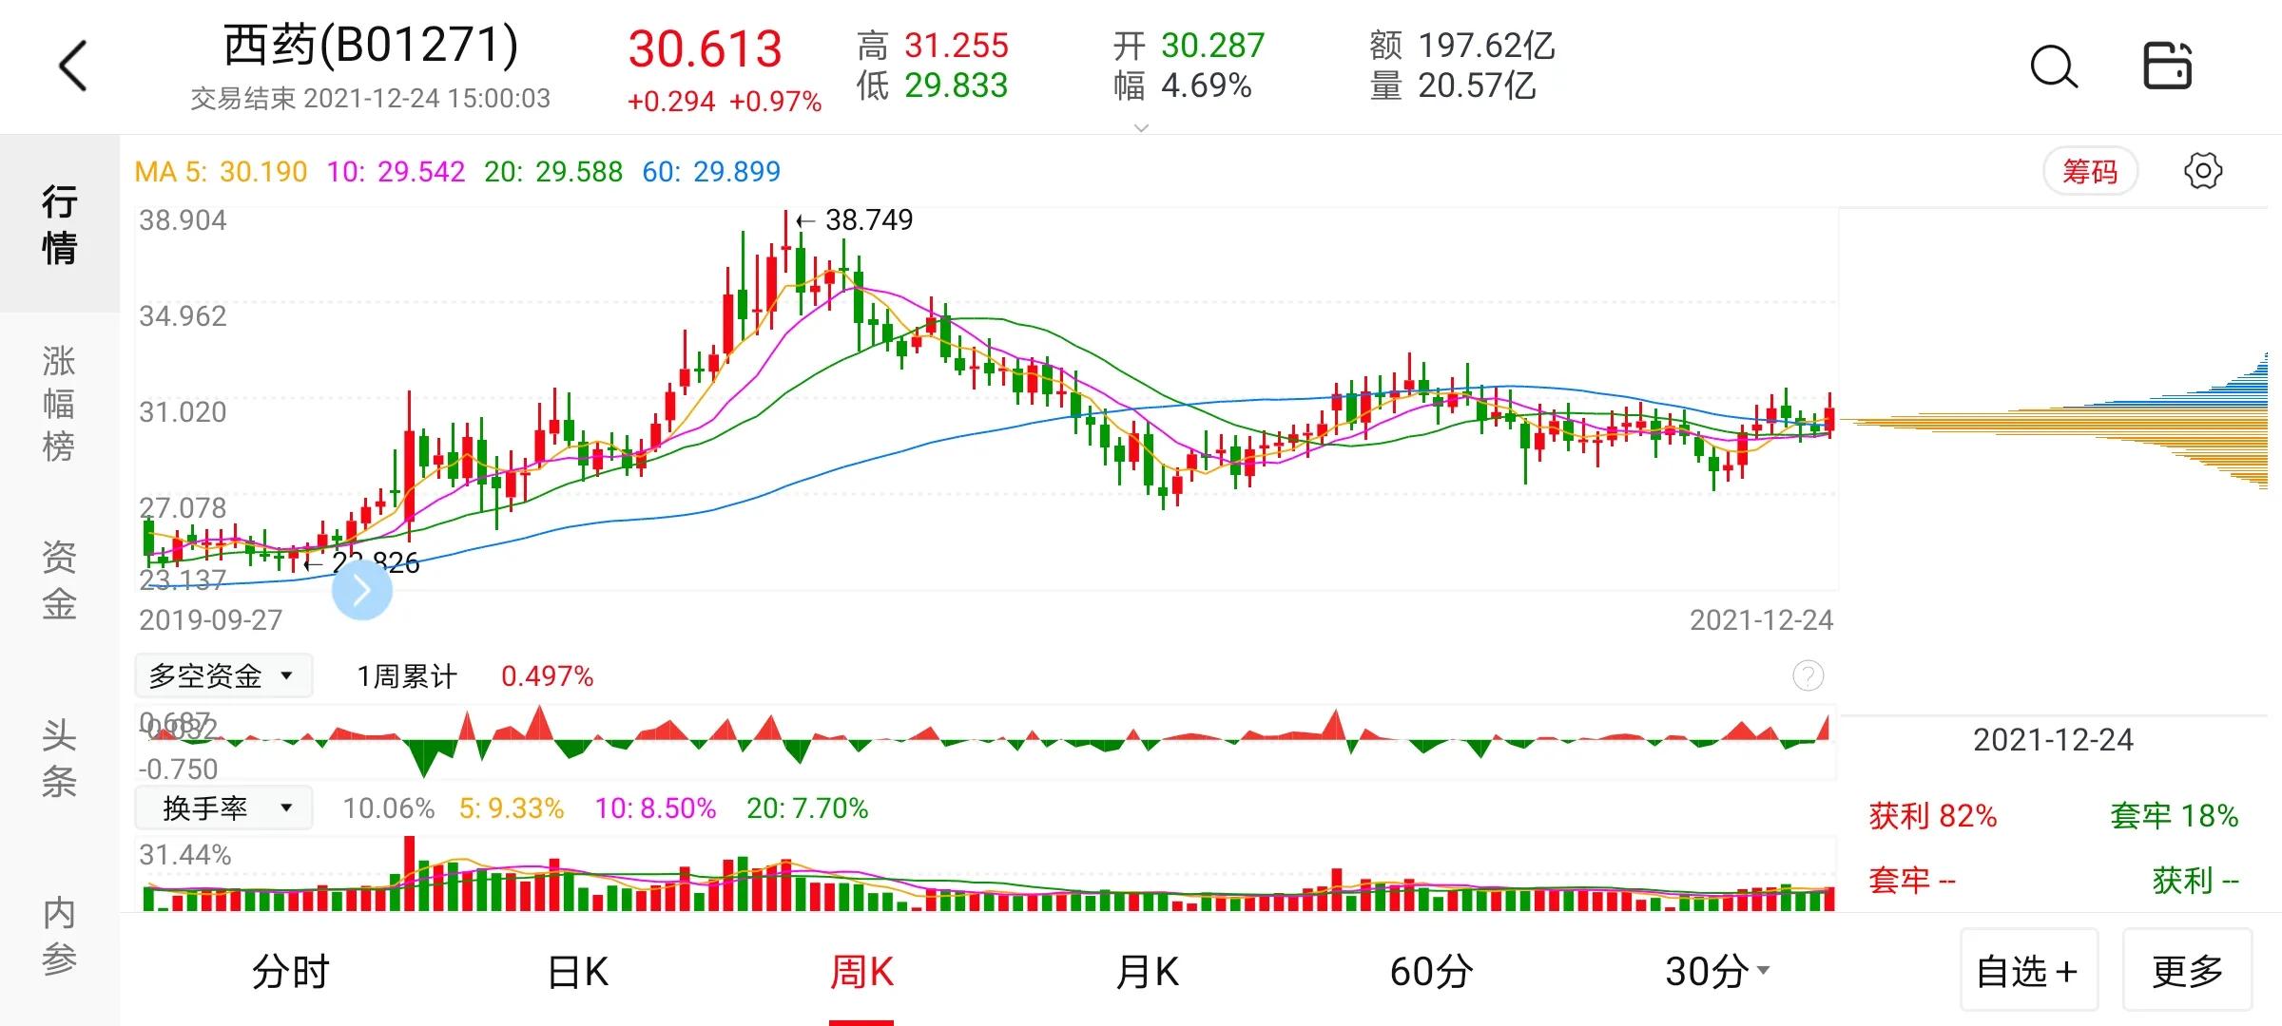Click the 获利 82% label
Image resolution: width=2282 pixels, height=1026 pixels.
[1933, 816]
